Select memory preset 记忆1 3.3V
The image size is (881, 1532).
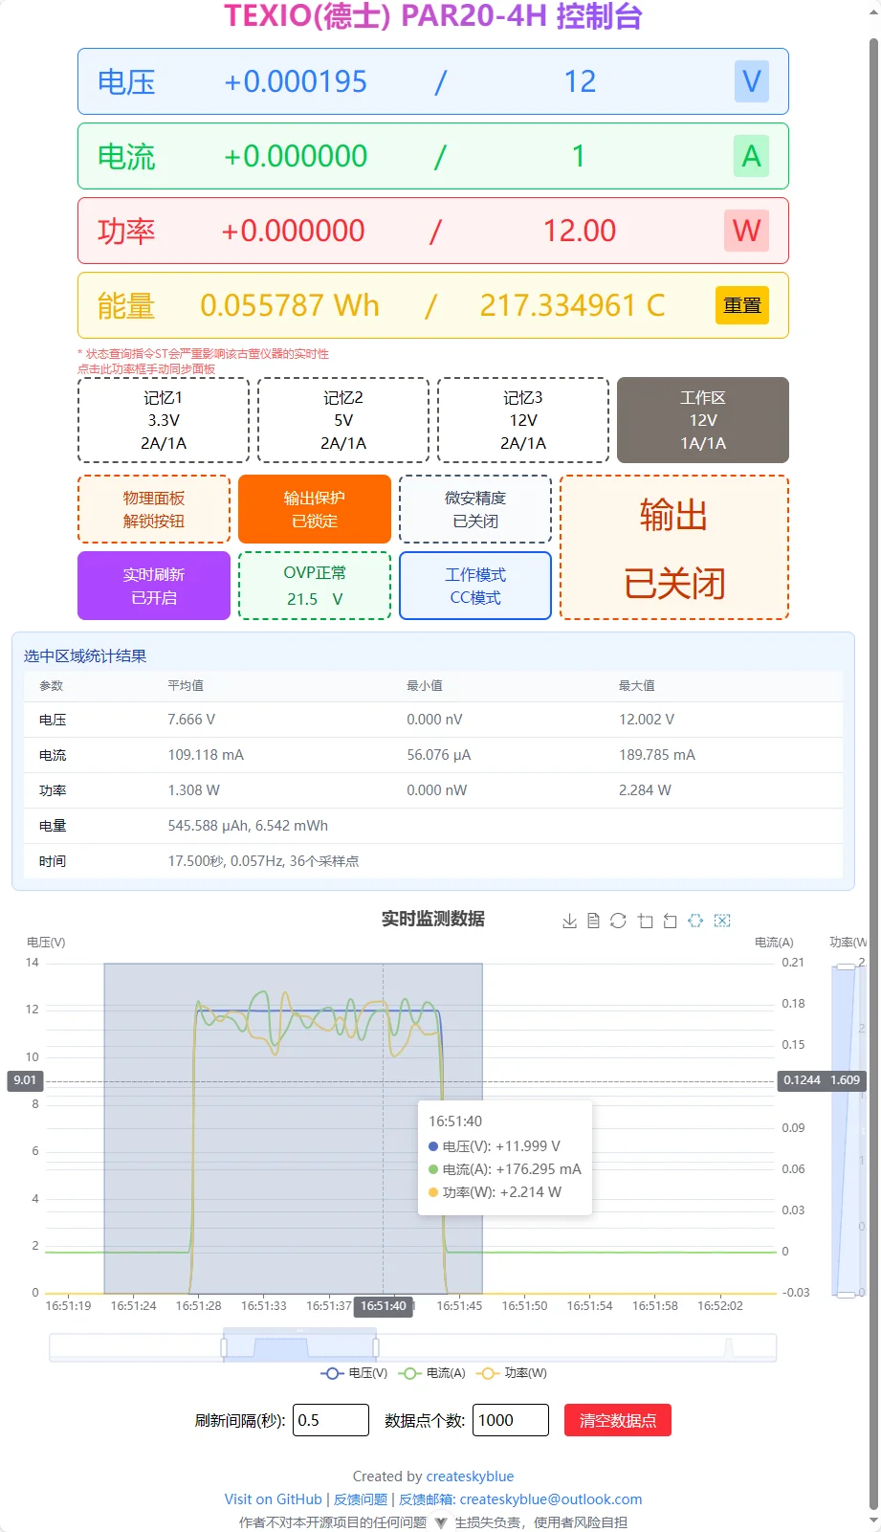[164, 420]
